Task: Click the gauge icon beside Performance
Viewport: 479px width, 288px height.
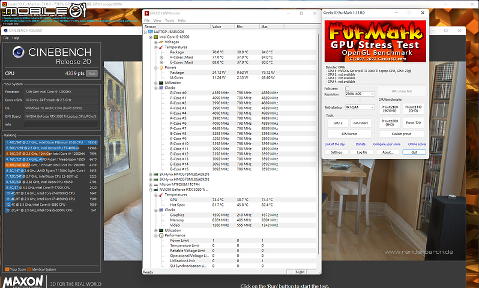Action: tap(161, 235)
